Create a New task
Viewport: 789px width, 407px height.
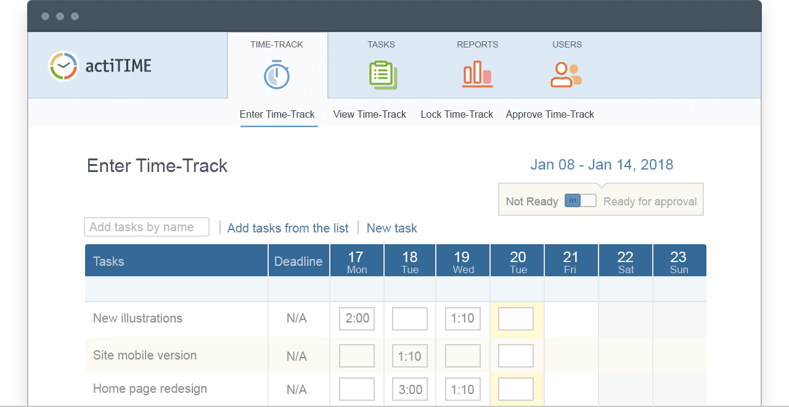(391, 228)
